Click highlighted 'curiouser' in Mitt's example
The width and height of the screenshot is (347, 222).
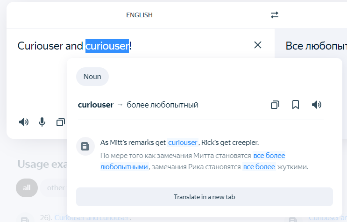point(183,143)
